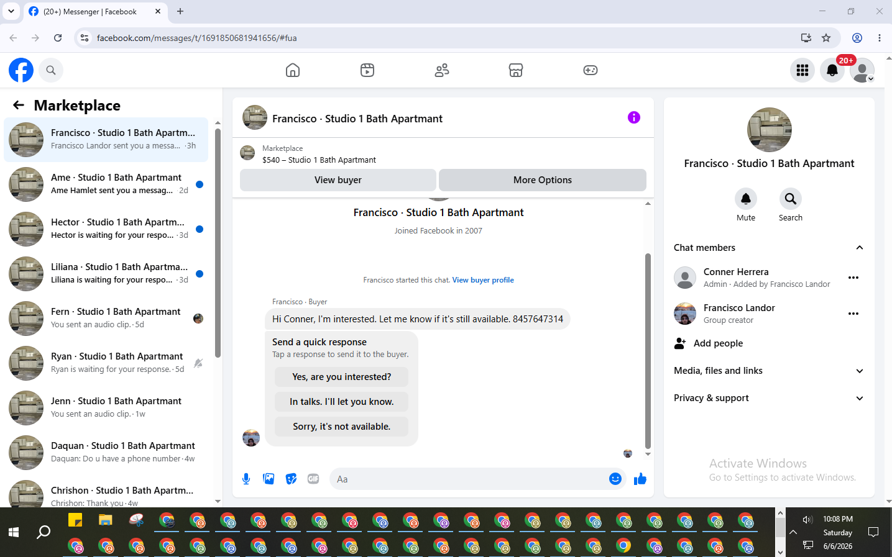Image resolution: width=892 pixels, height=557 pixels.
Task: Open the emoji picker
Action: [615, 479]
